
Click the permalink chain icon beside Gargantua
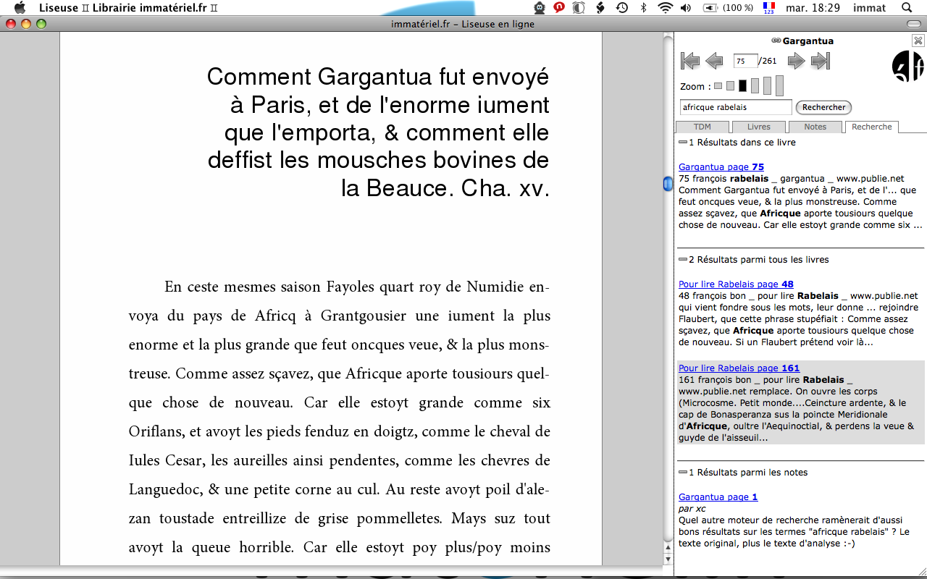point(776,41)
